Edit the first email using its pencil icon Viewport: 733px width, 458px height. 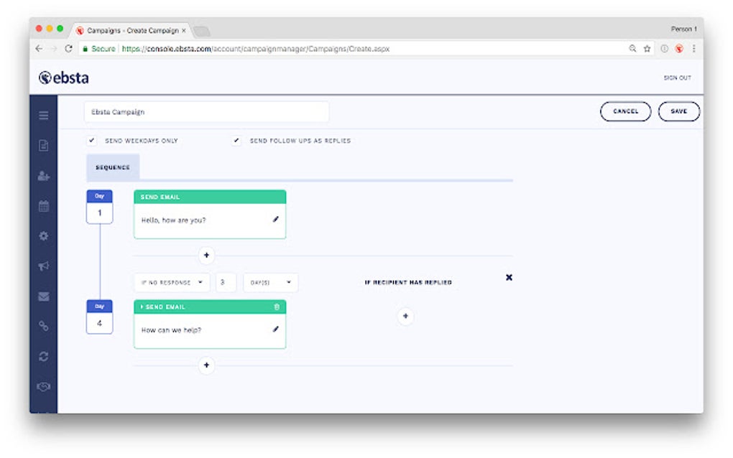point(275,220)
